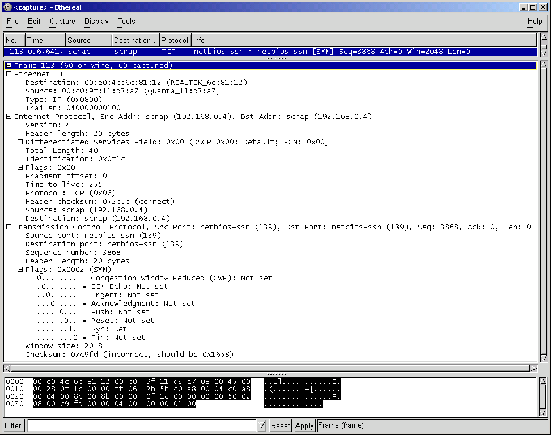The image size is (551, 435).
Task: Click the horizontal scrollbar's right arrow
Action: click(x=533, y=368)
